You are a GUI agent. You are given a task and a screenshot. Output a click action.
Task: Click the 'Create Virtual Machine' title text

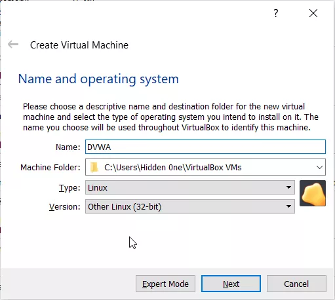point(79,45)
